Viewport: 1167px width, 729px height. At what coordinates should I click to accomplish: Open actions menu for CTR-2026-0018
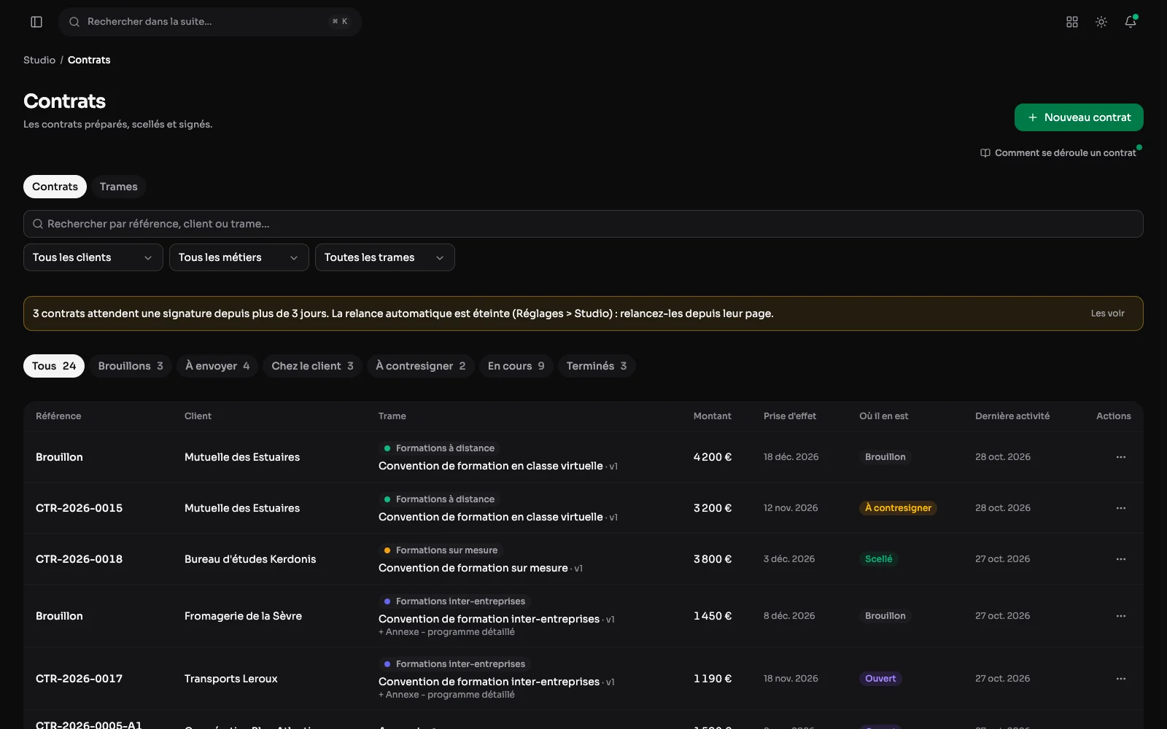coord(1121,559)
